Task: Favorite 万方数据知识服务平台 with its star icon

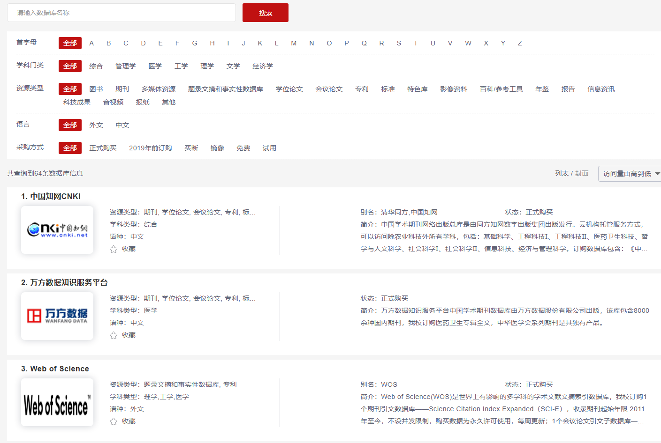Action: (114, 335)
